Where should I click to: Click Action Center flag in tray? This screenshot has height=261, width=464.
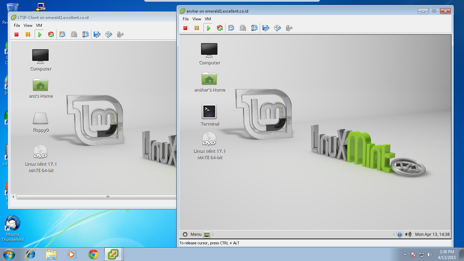coord(413,255)
